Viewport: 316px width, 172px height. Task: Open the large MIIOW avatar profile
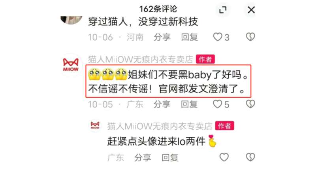click(x=71, y=65)
